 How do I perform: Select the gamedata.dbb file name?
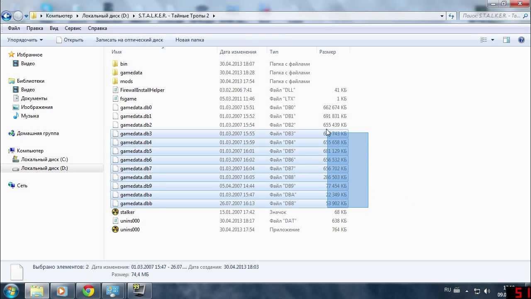point(136,203)
